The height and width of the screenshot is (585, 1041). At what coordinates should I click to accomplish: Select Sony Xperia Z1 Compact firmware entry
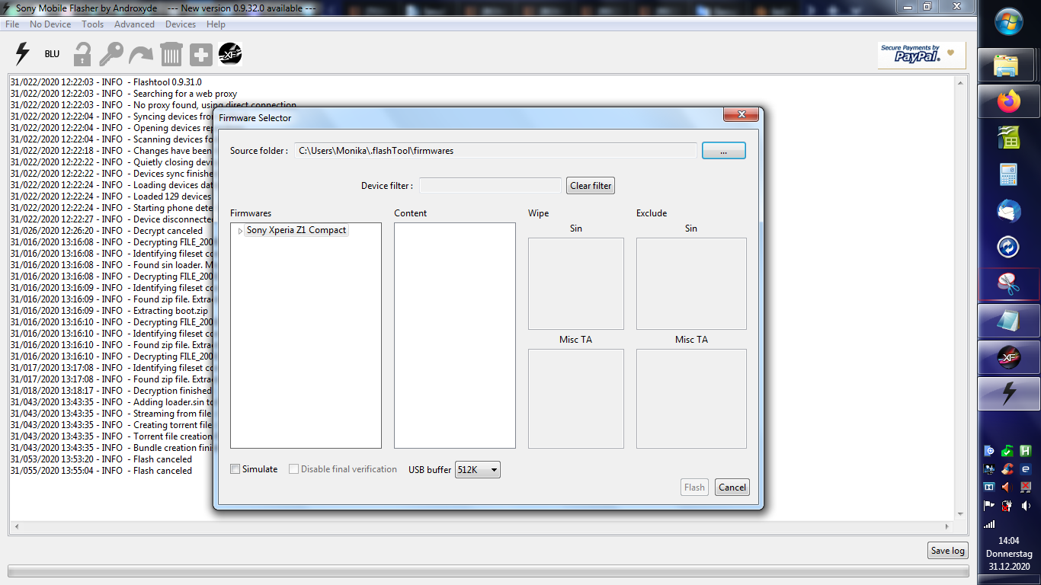[296, 230]
